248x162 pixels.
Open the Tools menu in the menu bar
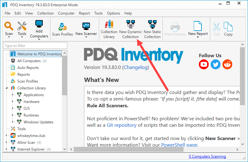click(x=98, y=13)
